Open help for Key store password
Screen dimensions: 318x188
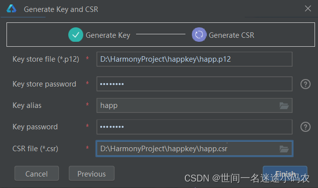306,84
